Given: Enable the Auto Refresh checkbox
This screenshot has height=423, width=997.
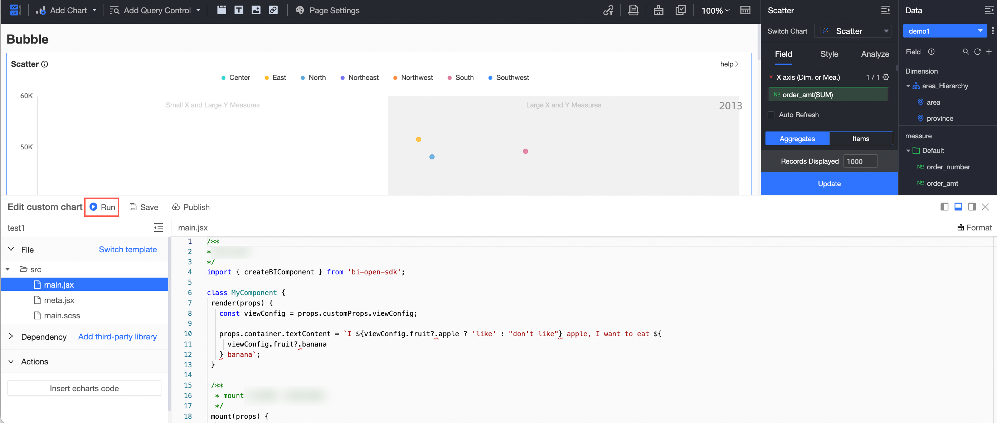Looking at the screenshot, I should point(771,115).
